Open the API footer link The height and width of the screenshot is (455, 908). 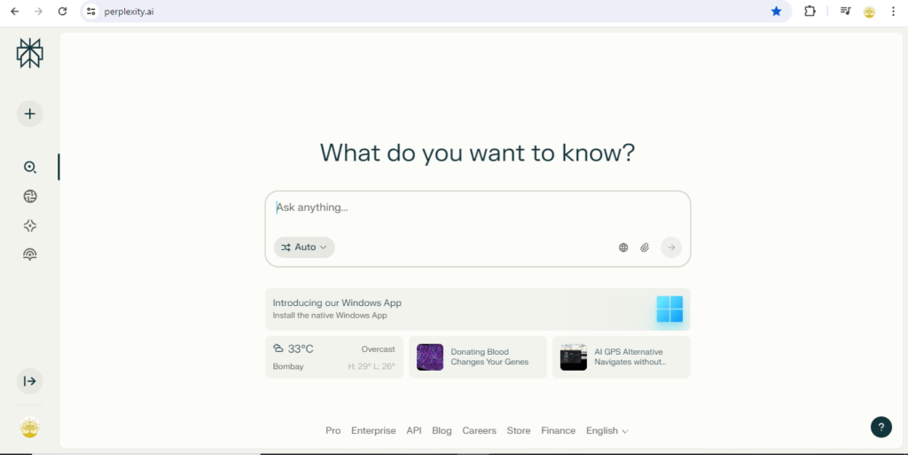tap(414, 431)
